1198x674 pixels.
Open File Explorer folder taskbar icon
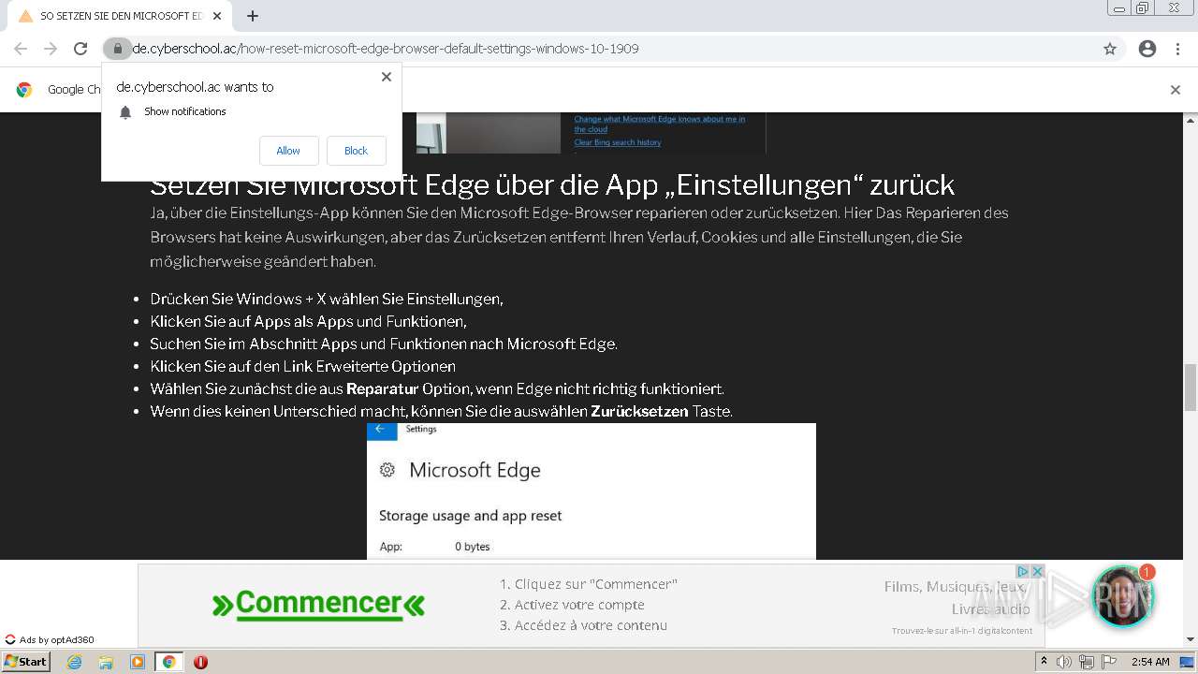106,662
